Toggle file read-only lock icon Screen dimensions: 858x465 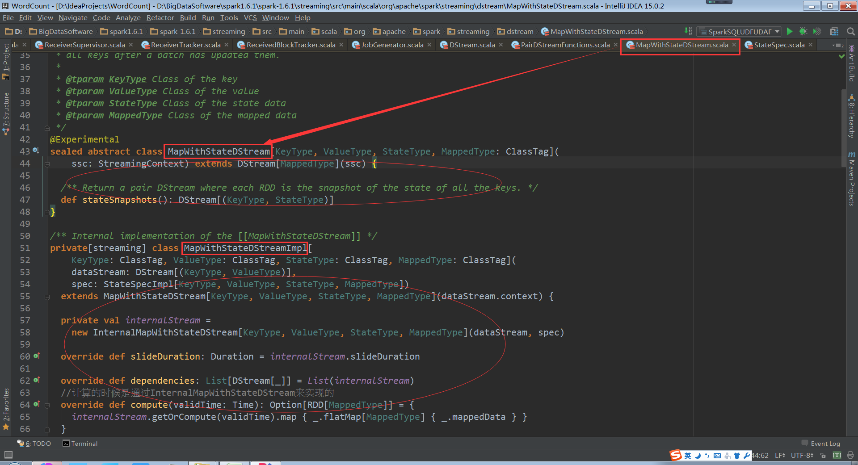point(823,455)
